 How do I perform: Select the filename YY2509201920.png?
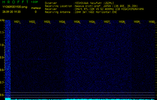click(x=15, y=7)
